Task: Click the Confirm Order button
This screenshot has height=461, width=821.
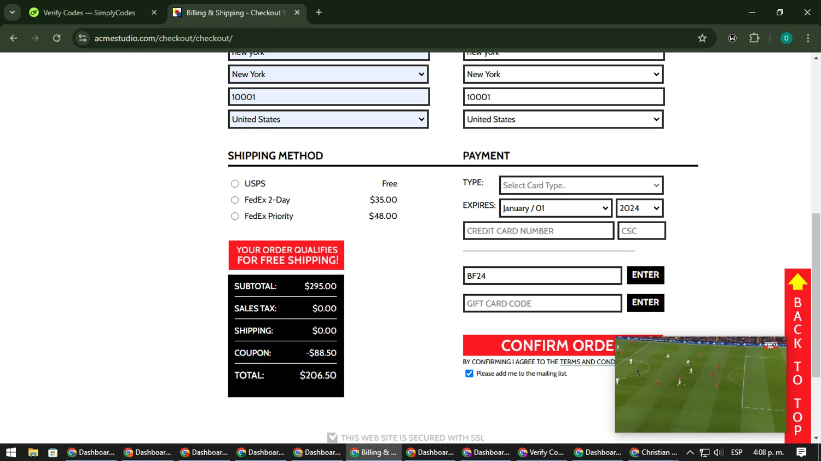Action: 539,346
